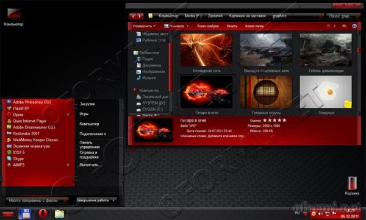Viewport: 366px width, 220px height.
Task: Click the red Start button on taskbar
Action: coord(9,214)
